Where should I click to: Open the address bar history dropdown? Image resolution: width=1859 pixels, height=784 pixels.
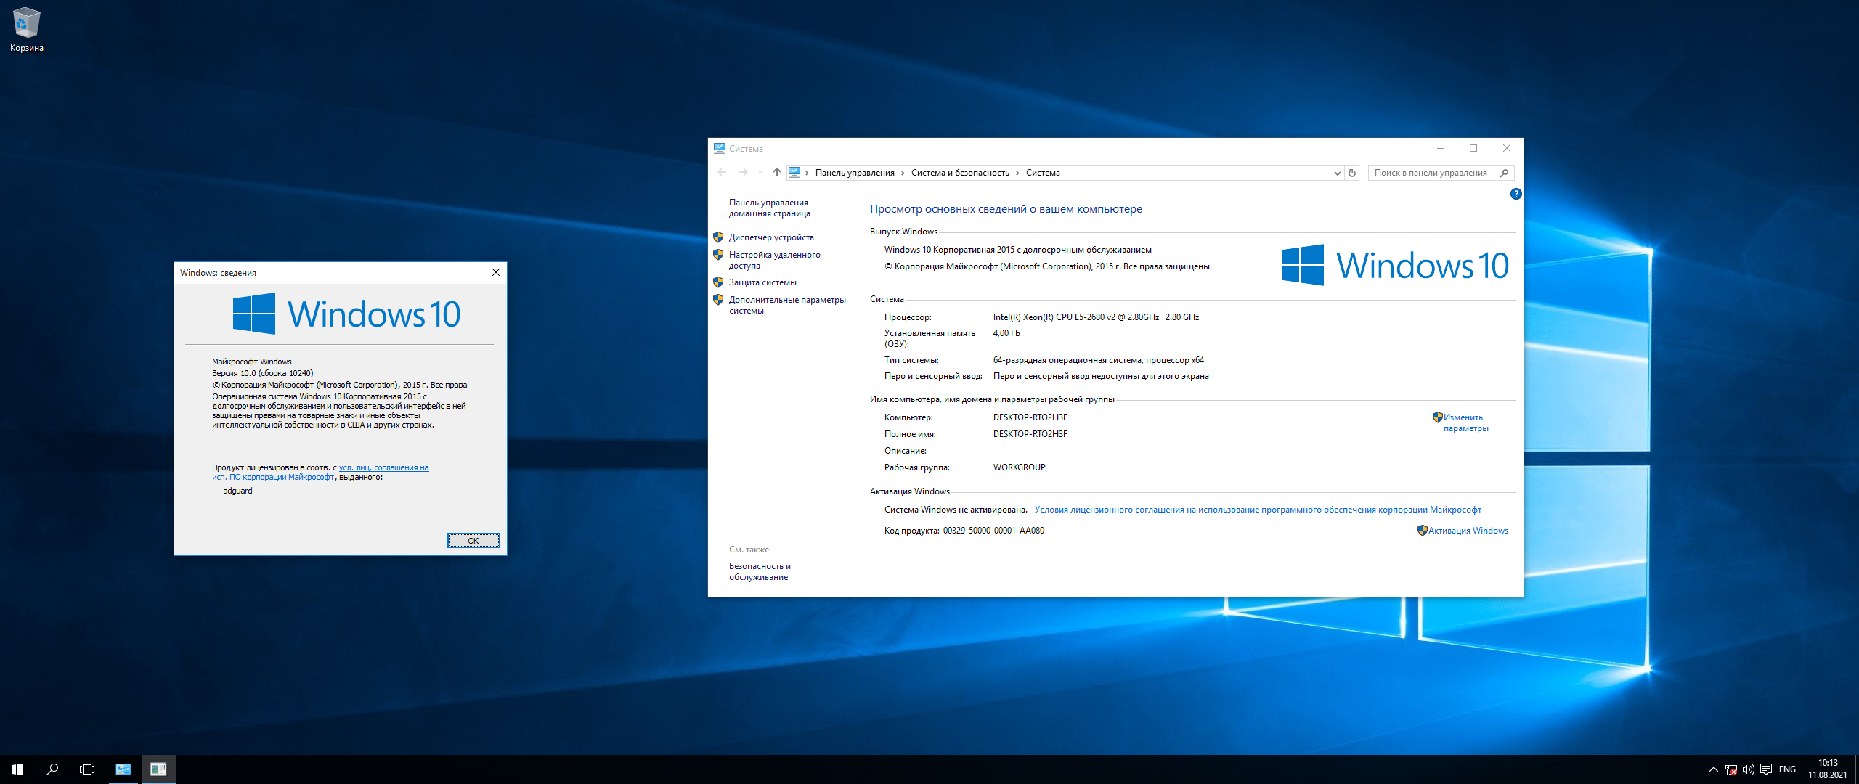pos(1338,173)
